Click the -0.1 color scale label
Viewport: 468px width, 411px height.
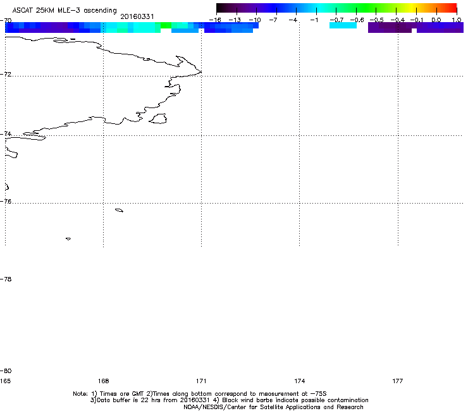417,20
